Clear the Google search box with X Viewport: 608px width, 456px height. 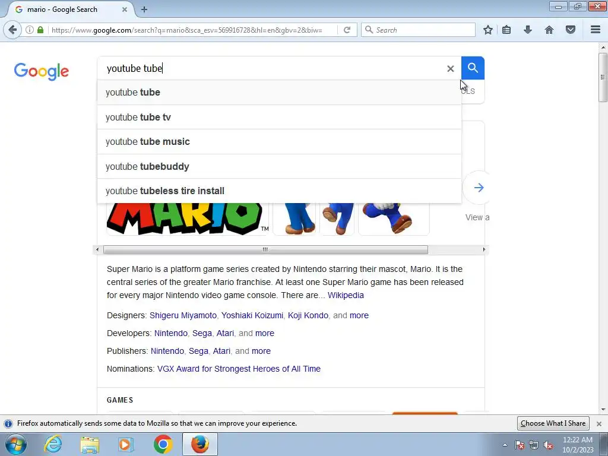click(450, 69)
